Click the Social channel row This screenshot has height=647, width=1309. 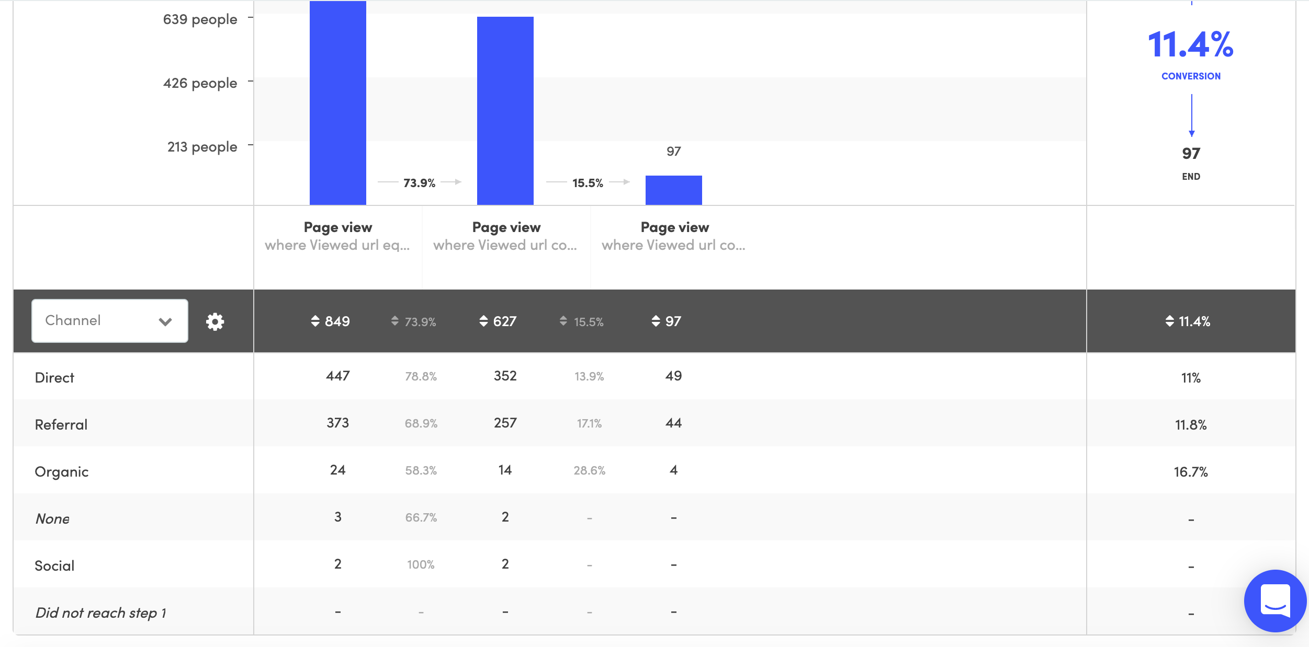pyautogui.click(x=54, y=565)
